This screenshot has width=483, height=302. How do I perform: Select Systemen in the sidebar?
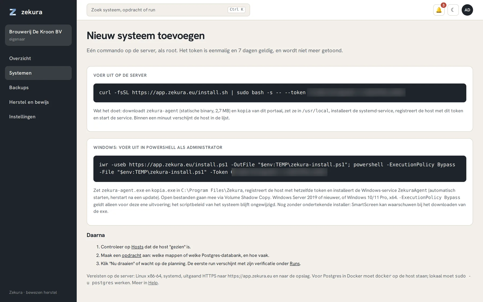pos(38,73)
